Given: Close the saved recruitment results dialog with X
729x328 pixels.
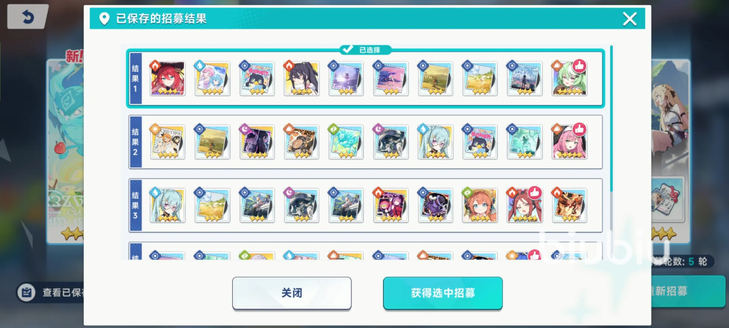Looking at the screenshot, I should 629,19.
